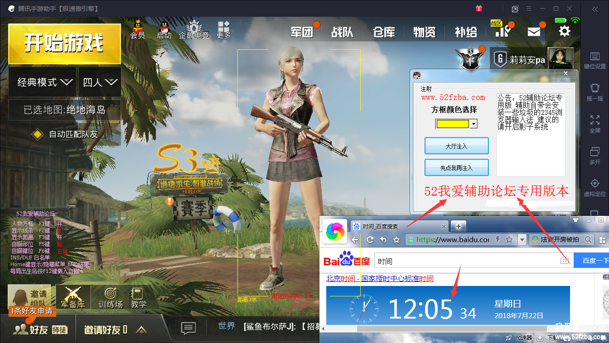The height and width of the screenshot is (343, 609).
Task: Open game settings gear icon
Action: [x=565, y=31]
